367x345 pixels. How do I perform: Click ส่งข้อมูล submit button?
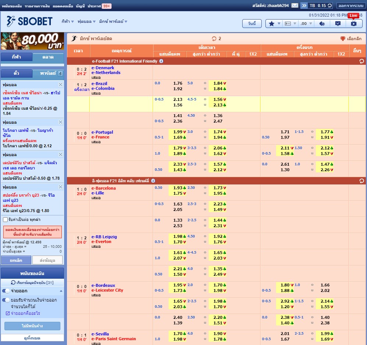click(47, 260)
